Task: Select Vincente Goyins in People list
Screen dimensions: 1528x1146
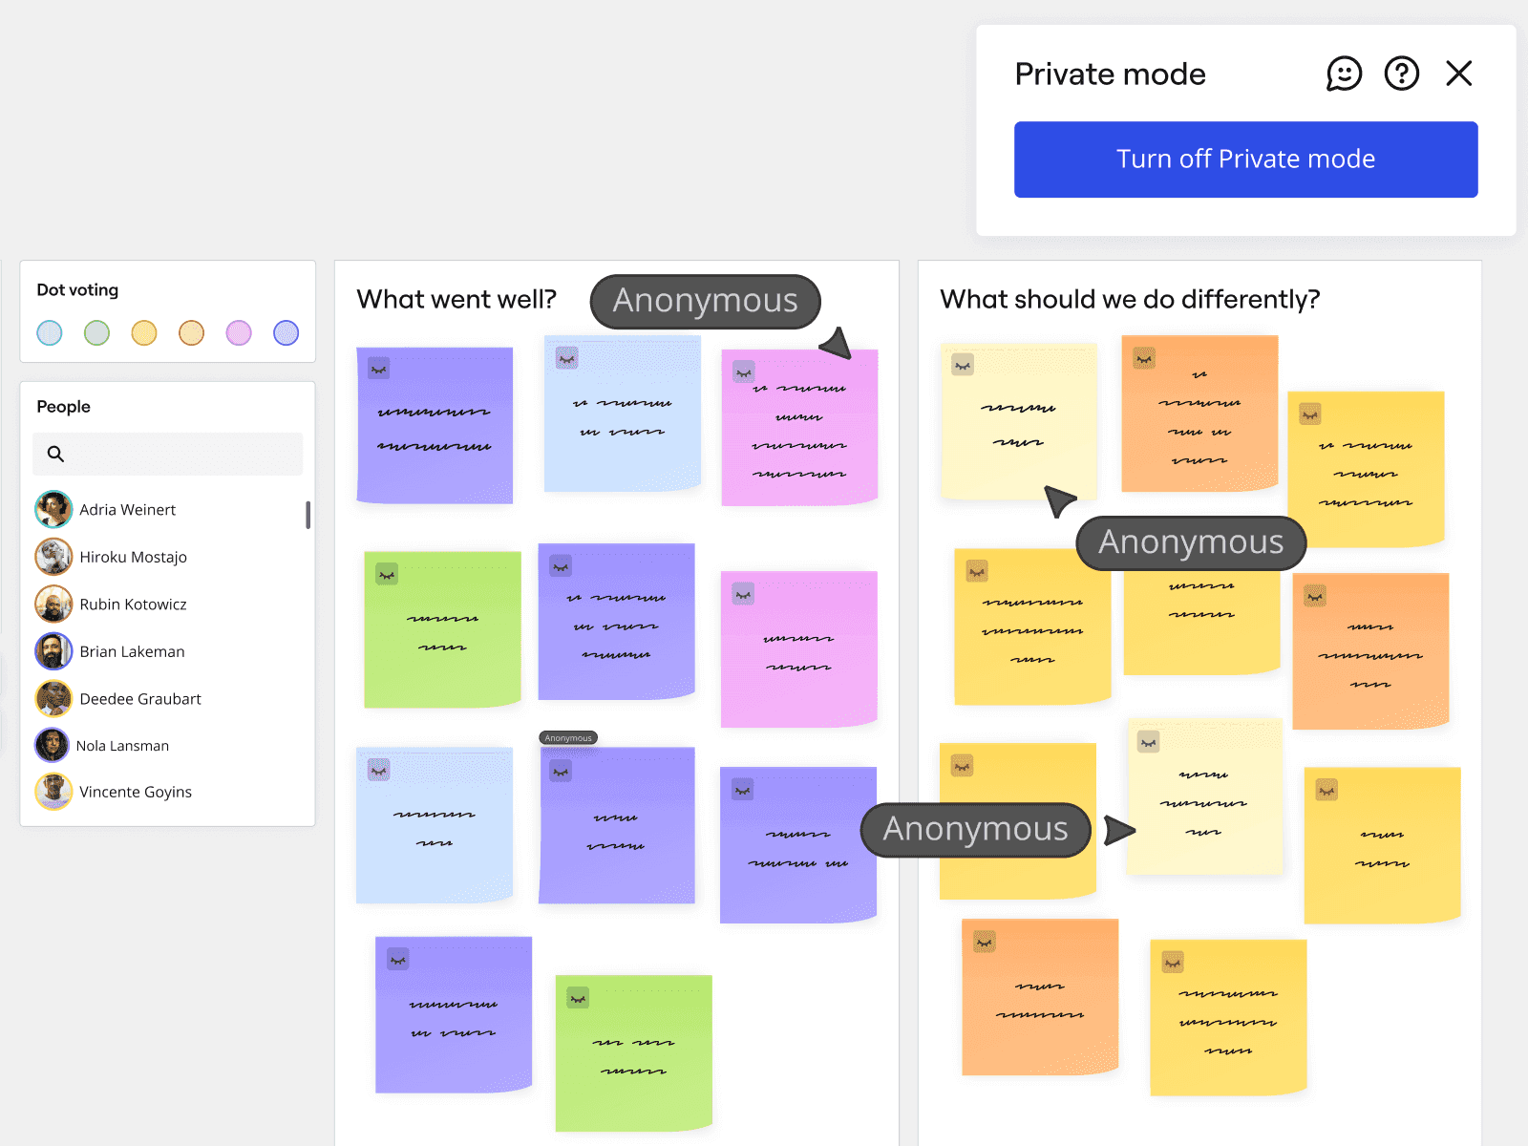Action: 136,792
